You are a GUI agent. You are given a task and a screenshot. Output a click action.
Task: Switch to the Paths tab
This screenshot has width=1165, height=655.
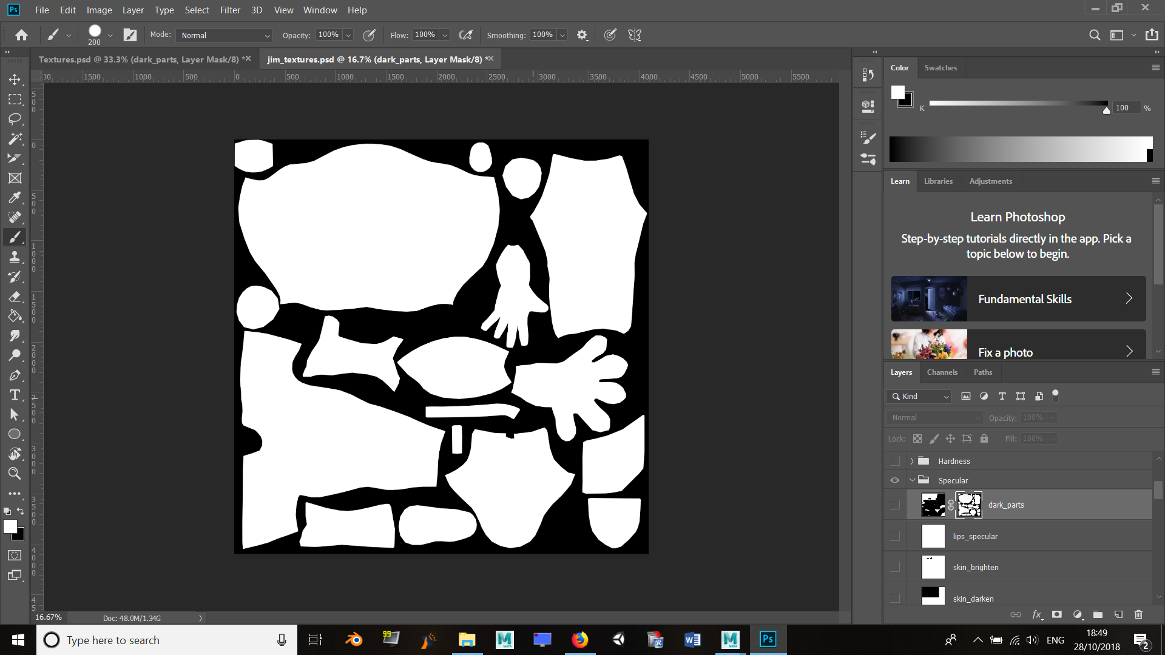click(984, 372)
